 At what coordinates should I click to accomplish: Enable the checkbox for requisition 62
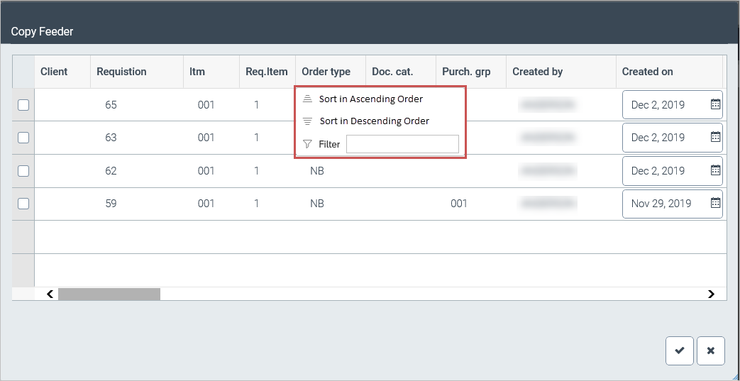pyautogui.click(x=23, y=171)
